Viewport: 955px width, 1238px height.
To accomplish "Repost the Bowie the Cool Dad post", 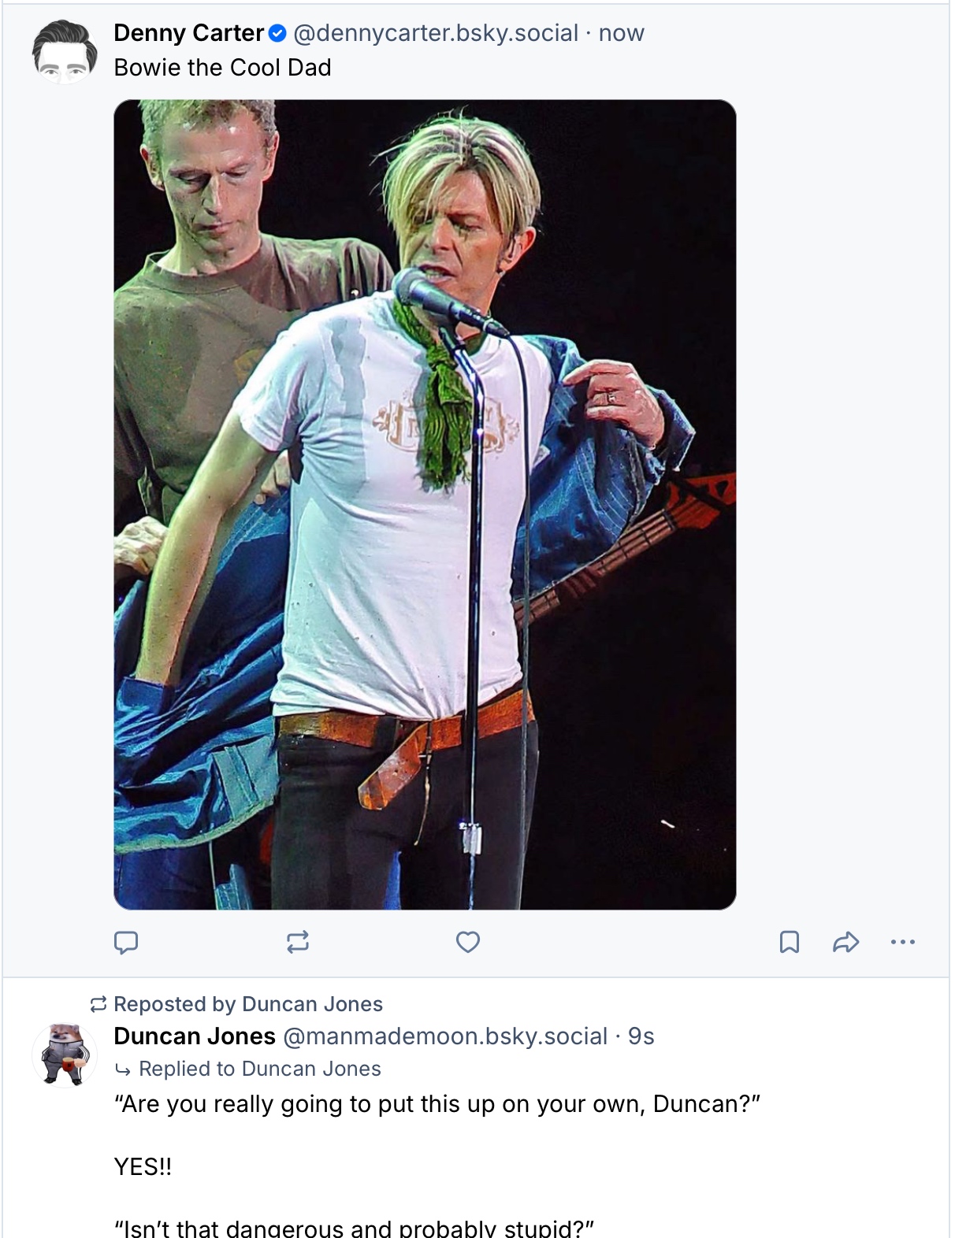I will (297, 942).
